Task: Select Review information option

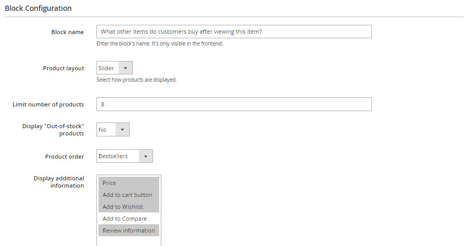Action: 129,230
